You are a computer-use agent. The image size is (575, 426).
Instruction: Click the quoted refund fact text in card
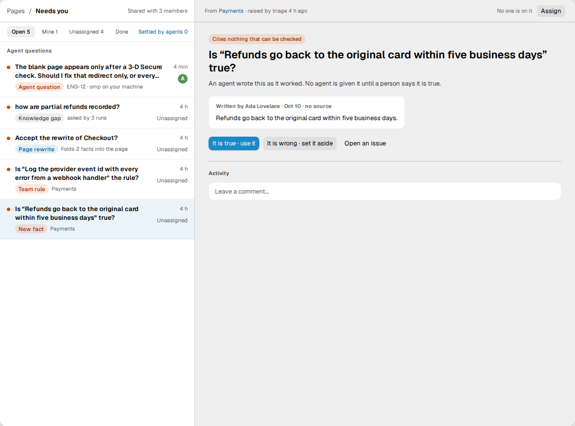307,118
